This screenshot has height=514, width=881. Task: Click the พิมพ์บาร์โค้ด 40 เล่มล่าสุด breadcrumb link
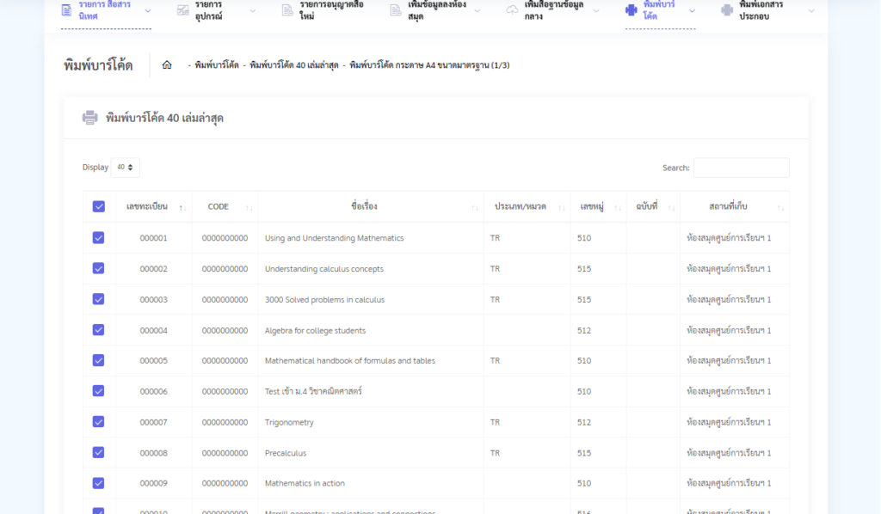(x=293, y=65)
